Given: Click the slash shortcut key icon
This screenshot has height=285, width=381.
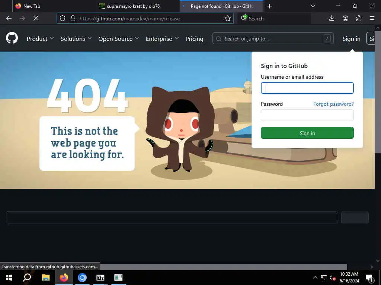Looking at the screenshot, I should click(327, 38).
